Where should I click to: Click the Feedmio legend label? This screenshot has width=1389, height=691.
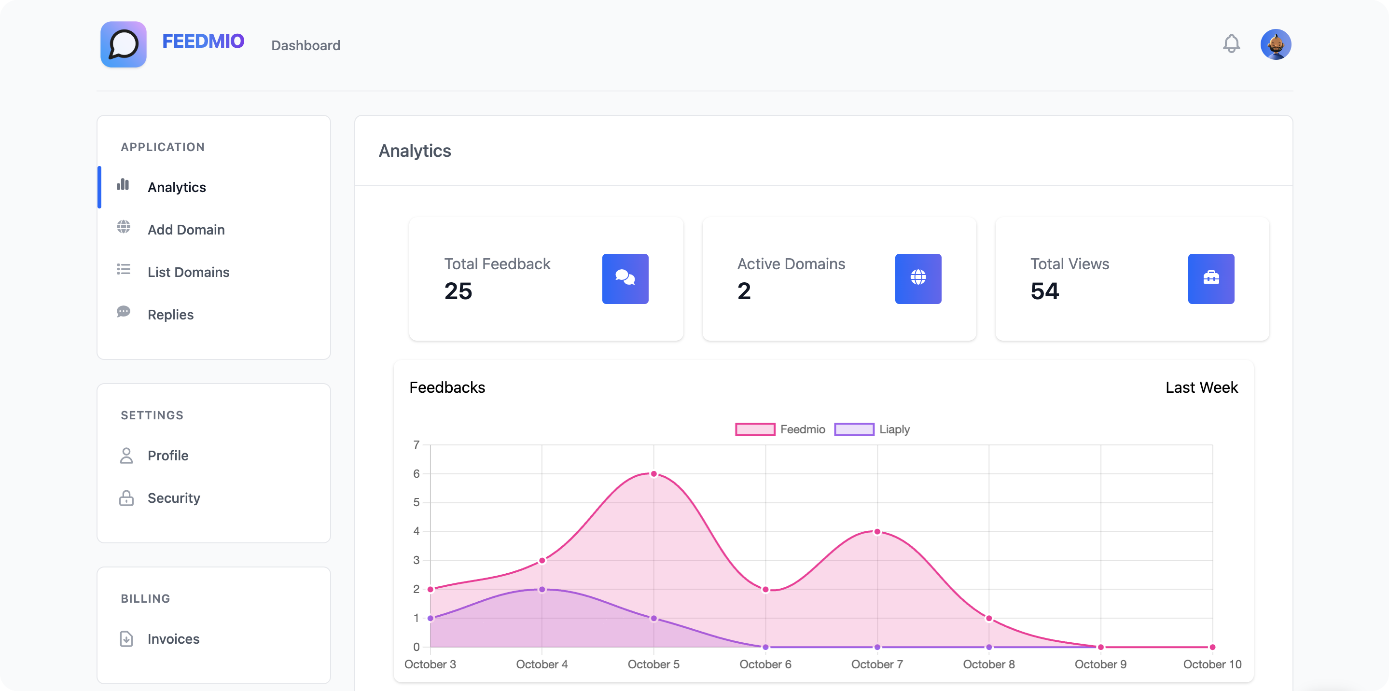802,429
